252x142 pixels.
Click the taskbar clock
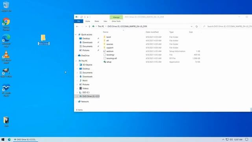(x=238, y=139)
